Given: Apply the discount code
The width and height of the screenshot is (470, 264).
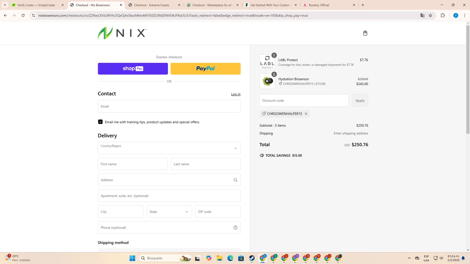Looking at the screenshot, I should coord(360,100).
